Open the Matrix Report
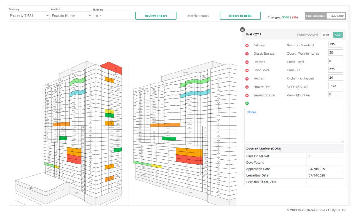 pyautogui.click(x=198, y=16)
